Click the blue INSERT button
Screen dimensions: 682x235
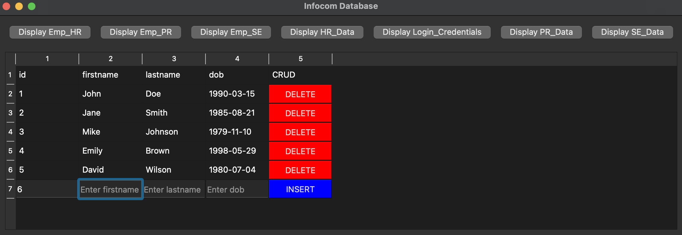(x=300, y=189)
